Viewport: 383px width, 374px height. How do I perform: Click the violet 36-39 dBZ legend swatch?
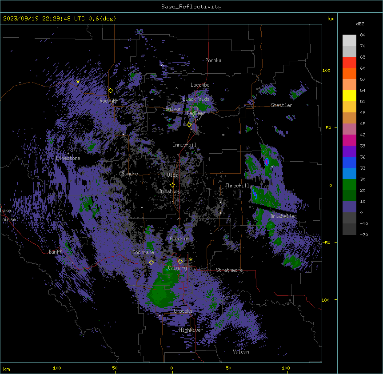349,151
